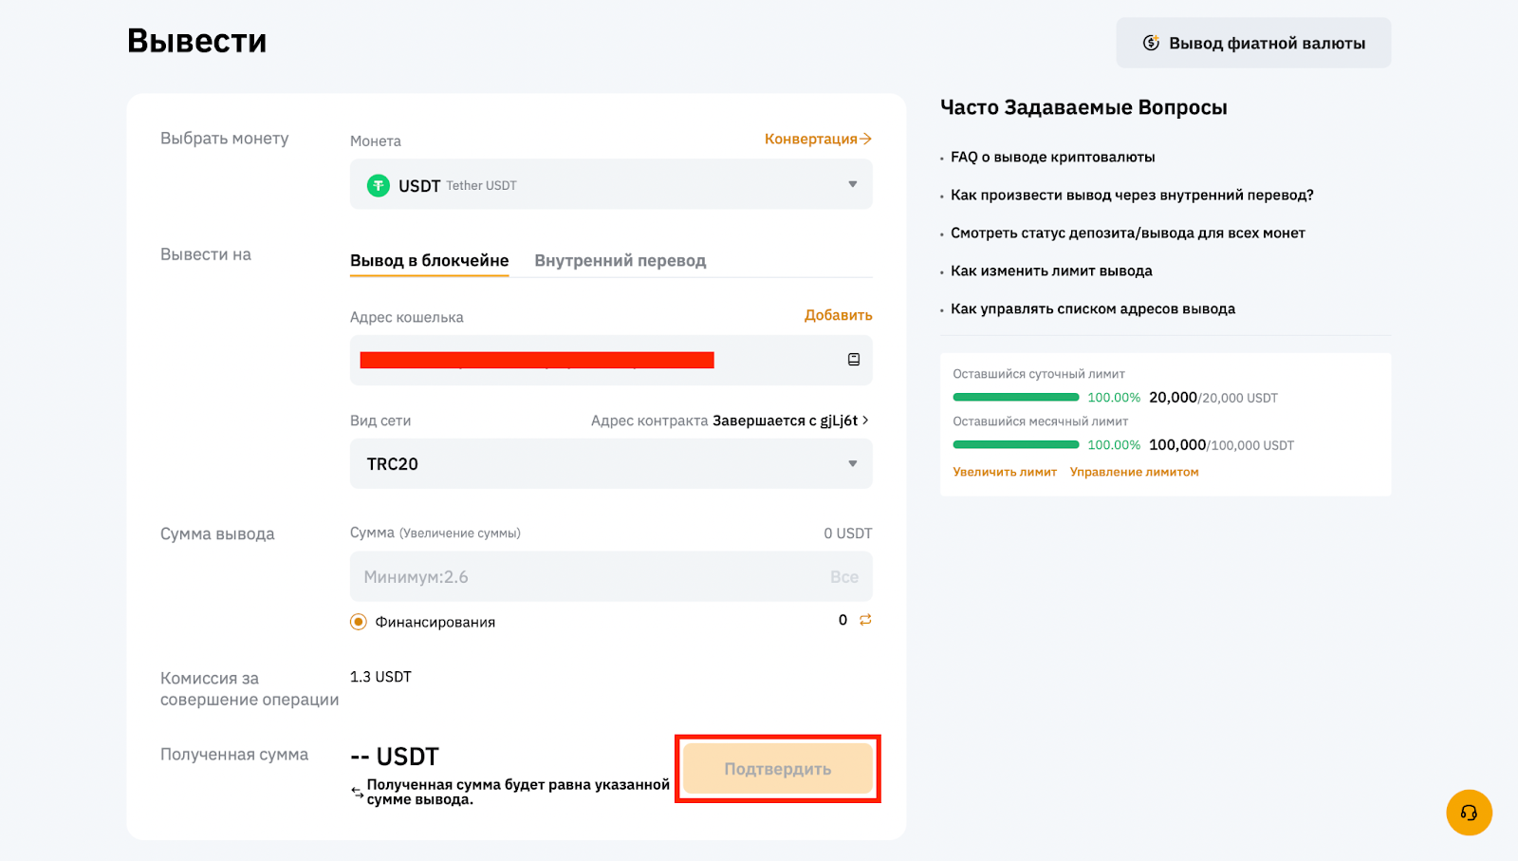The image size is (1518, 861).
Task: Open FAQ about внутренний перевод withdrawal
Action: [1132, 195]
